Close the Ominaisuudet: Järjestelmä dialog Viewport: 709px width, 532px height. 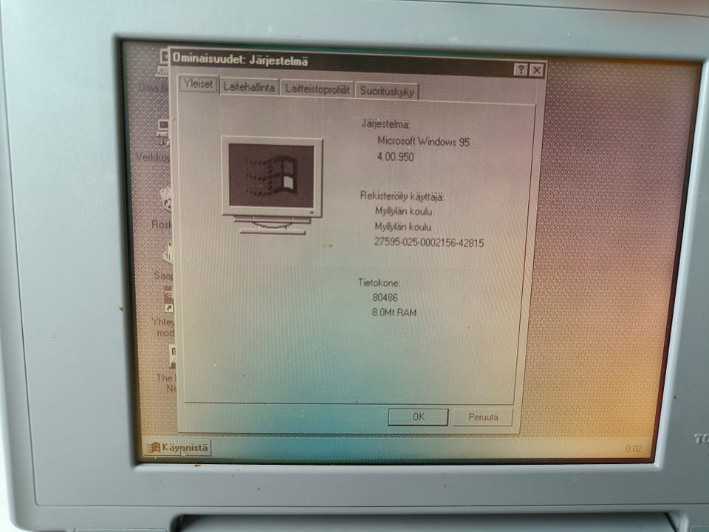[x=537, y=70]
